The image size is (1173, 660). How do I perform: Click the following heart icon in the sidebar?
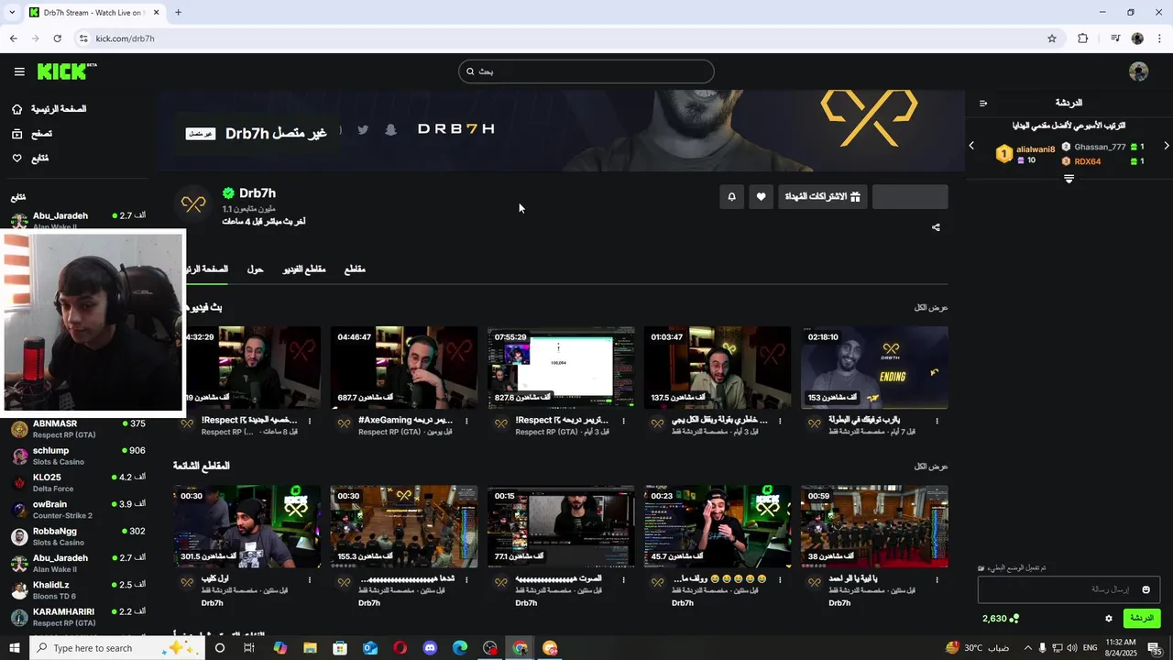[16, 159]
